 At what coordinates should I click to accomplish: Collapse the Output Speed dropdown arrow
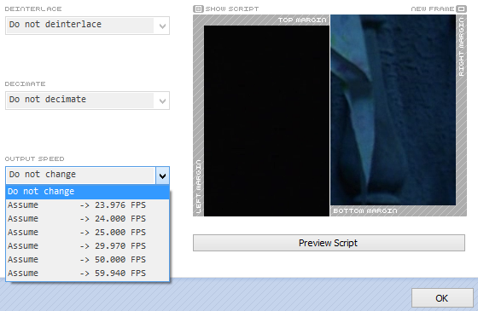point(162,176)
